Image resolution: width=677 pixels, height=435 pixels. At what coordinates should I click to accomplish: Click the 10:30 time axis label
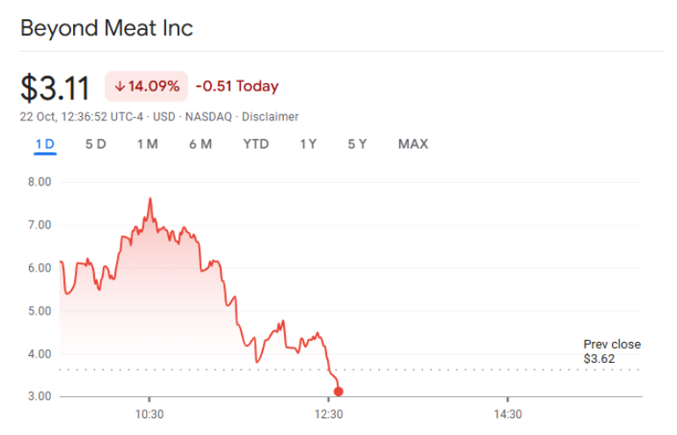149,415
